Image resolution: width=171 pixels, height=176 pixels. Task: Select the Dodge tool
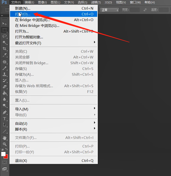pyautogui.click(x=4, y=105)
